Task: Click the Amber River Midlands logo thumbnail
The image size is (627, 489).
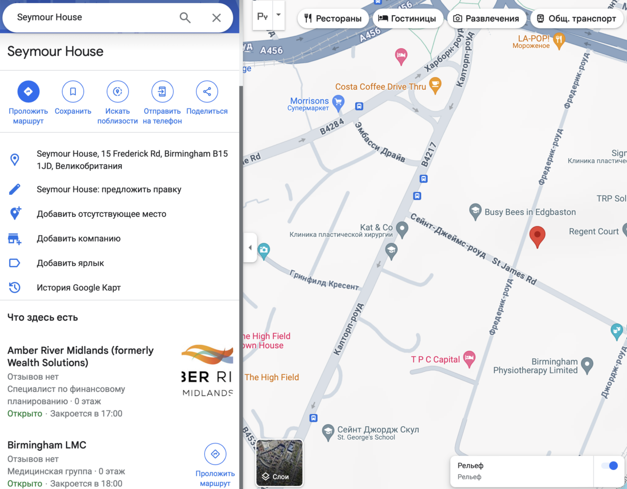Action: point(207,370)
